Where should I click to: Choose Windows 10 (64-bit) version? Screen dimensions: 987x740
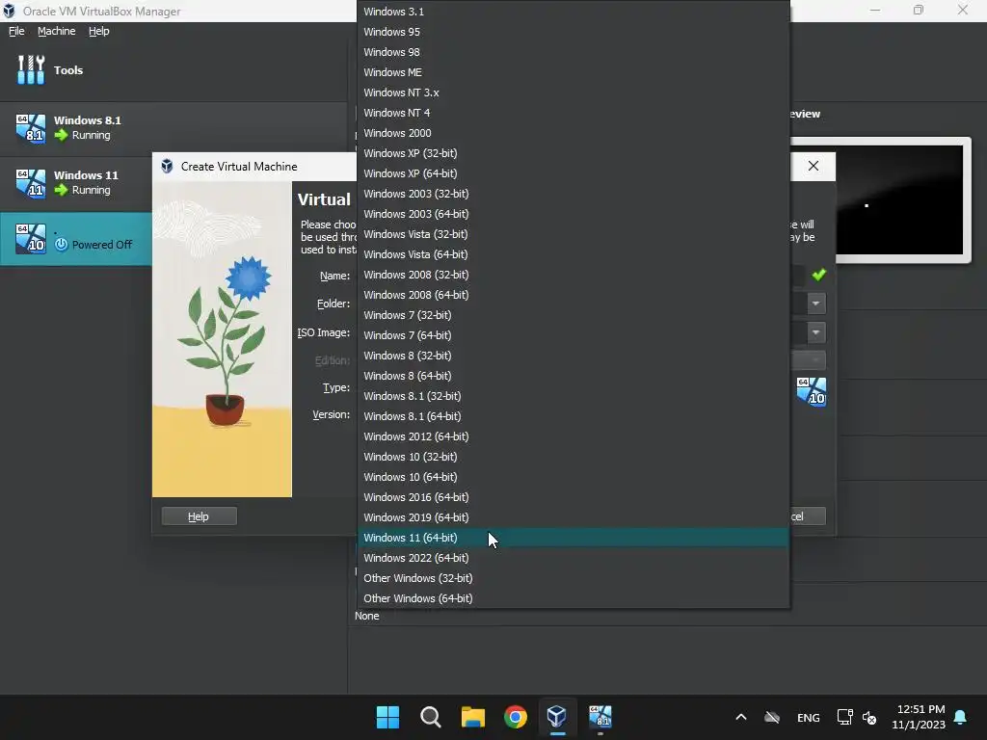(x=574, y=477)
